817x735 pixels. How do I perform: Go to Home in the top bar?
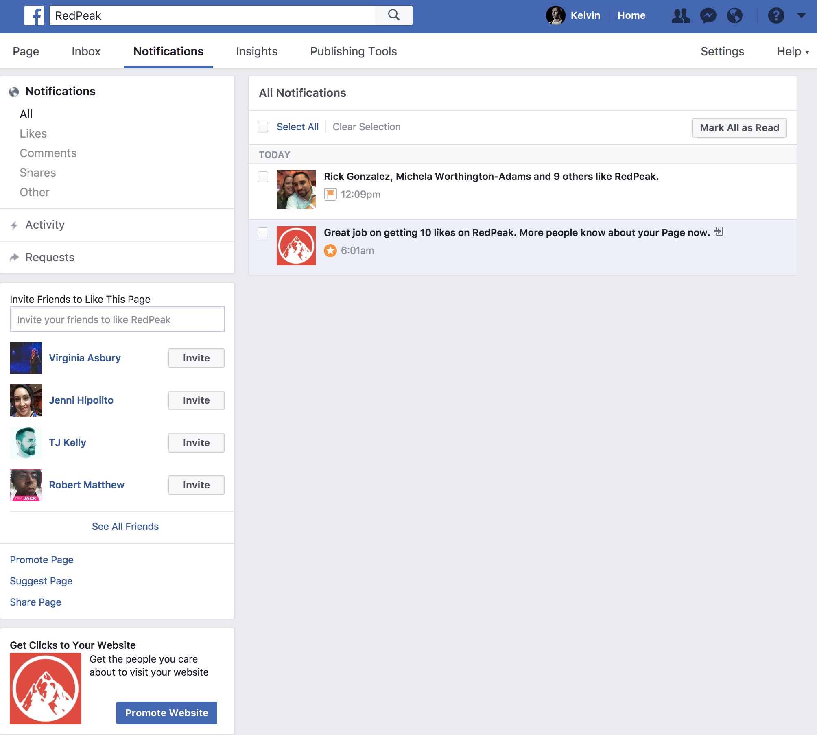click(631, 15)
